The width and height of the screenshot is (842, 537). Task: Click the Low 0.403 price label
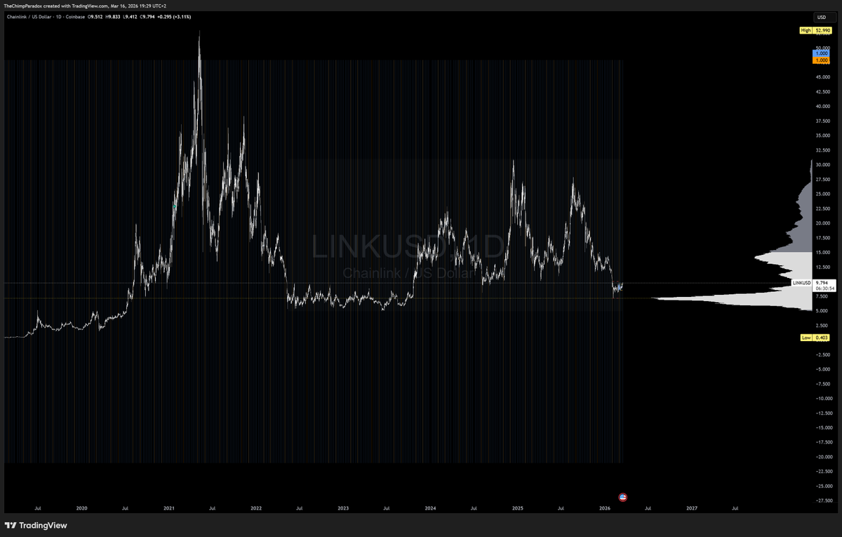pos(815,338)
